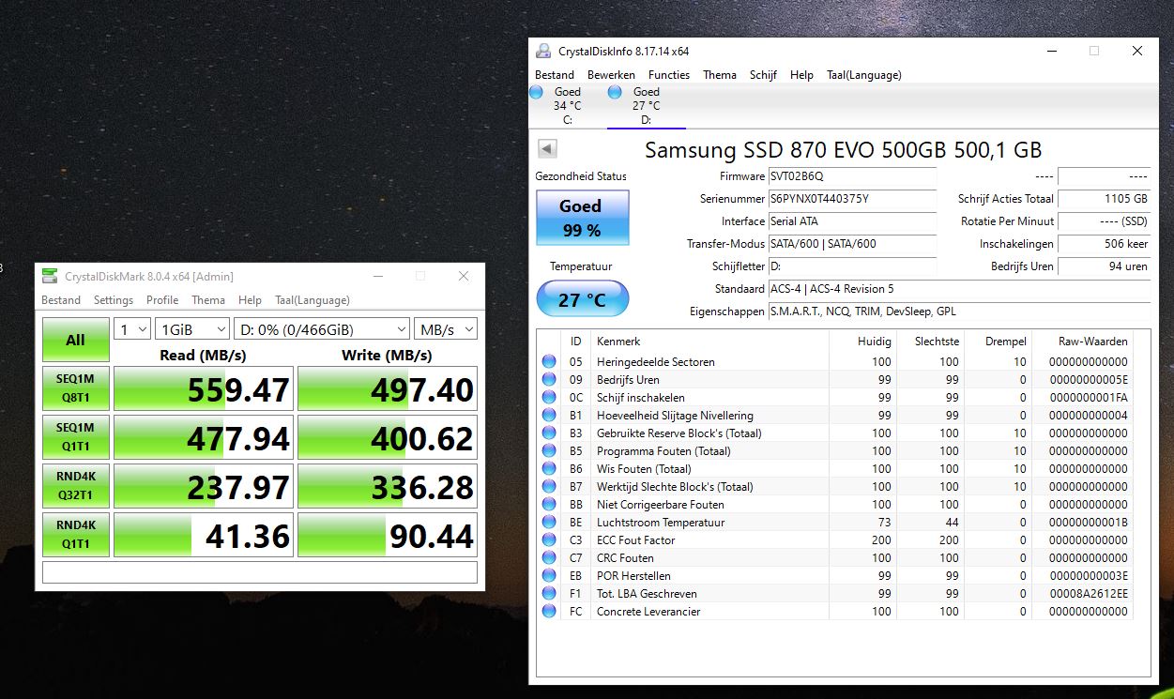Open Taal(Language) menu in CrystalDiskInfo

pos(864,75)
